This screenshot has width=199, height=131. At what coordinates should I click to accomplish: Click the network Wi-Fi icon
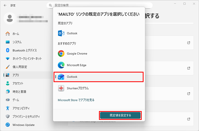[x=8, y=58]
